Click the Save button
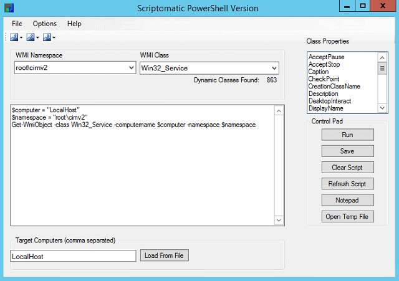This screenshot has width=399, height=281. click(x=348, y=151)
